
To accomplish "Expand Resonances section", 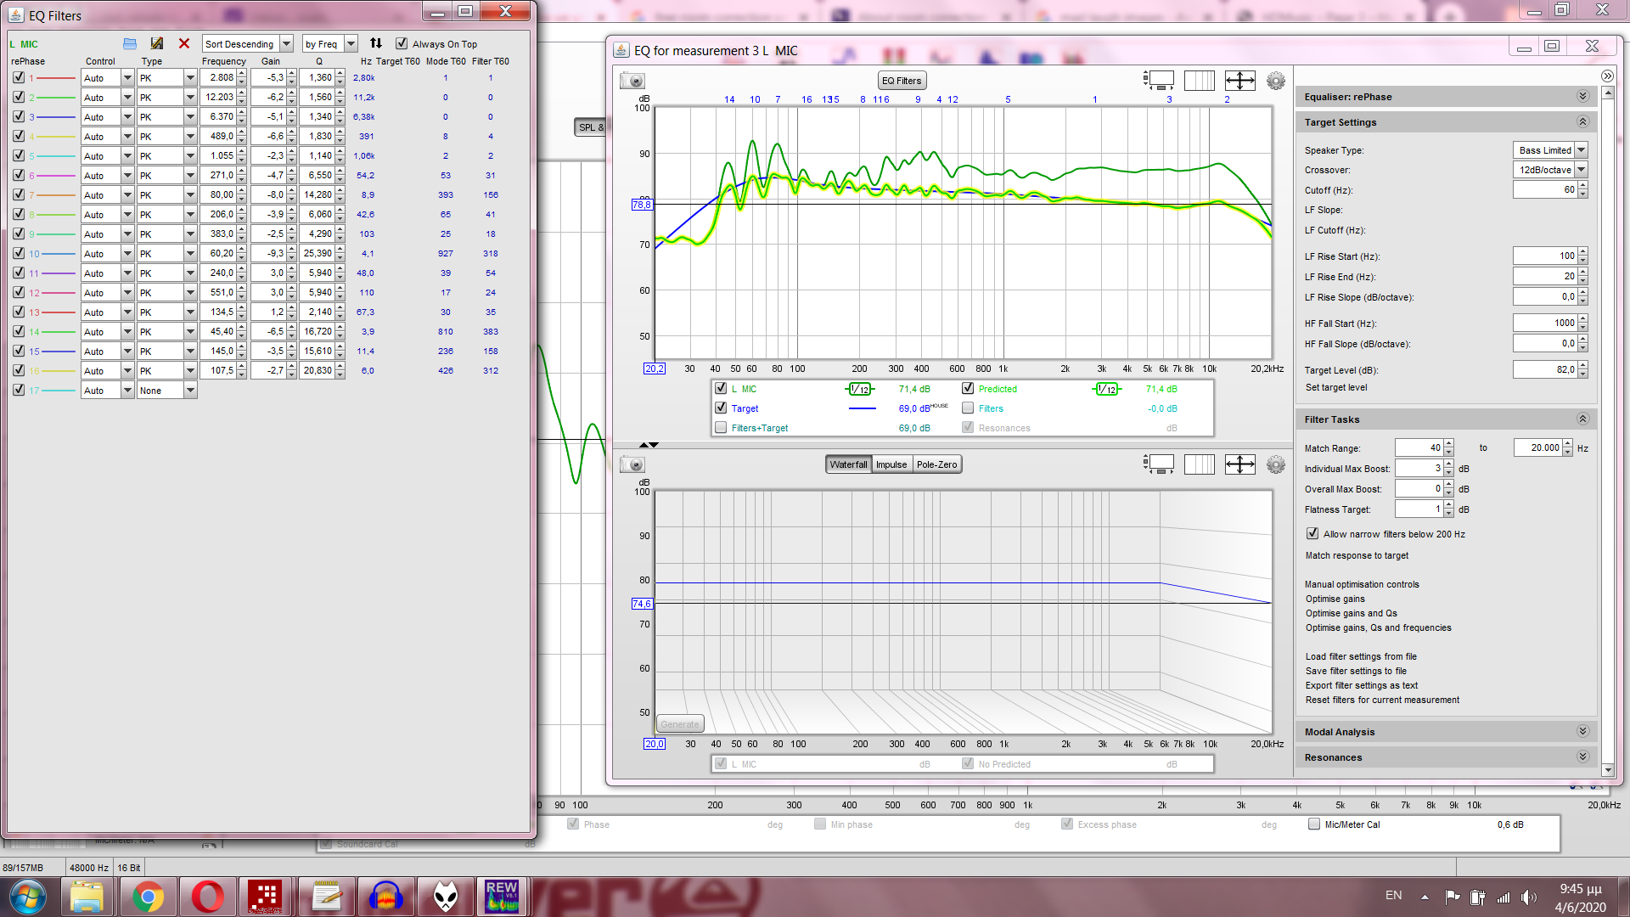I will 1582,757.
